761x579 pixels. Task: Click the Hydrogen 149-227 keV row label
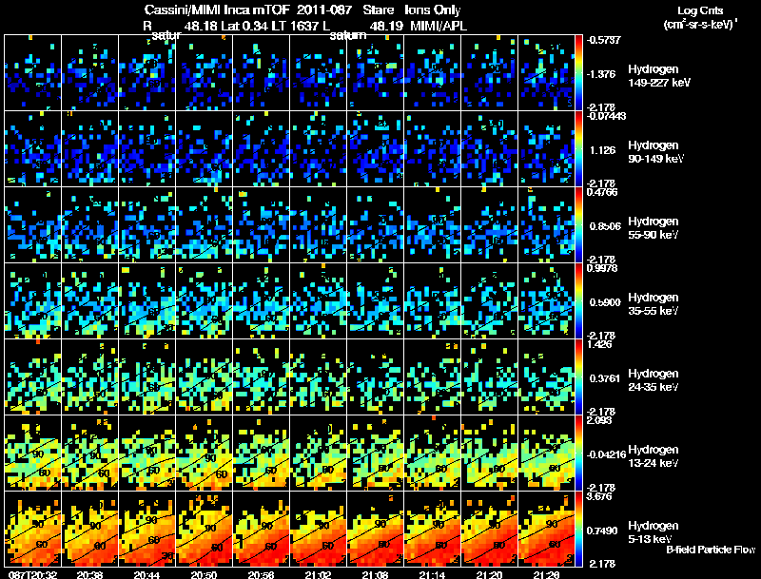(659, 76)
